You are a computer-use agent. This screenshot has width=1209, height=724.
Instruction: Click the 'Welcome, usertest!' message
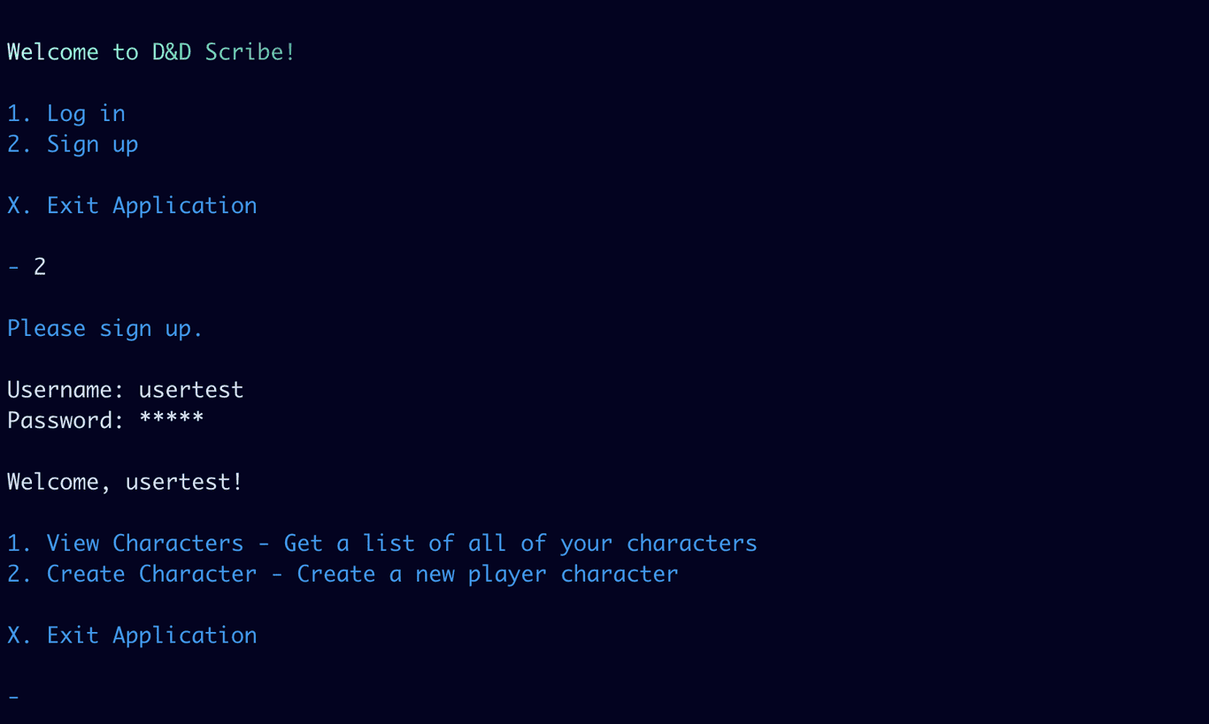pyautogui.click(x=125, y=483)
